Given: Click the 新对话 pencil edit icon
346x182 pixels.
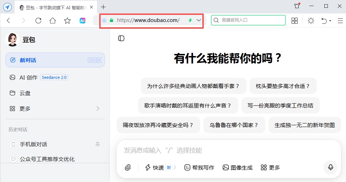Looking at the screenshot, I should 13,60.
